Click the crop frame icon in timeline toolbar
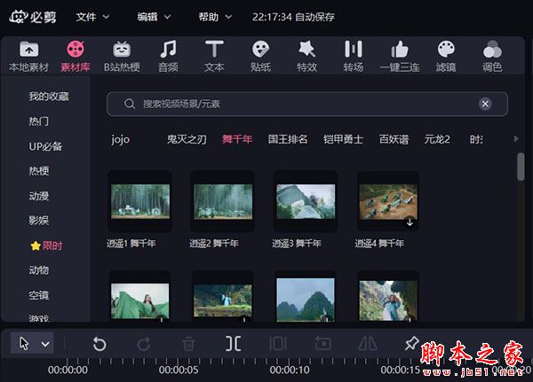The image size is (533, 382). (x=278, y=344)
